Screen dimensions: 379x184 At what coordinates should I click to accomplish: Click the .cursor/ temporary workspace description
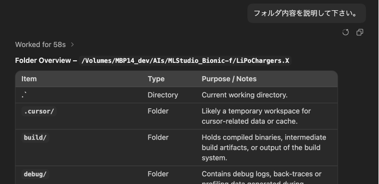[256, 116]
